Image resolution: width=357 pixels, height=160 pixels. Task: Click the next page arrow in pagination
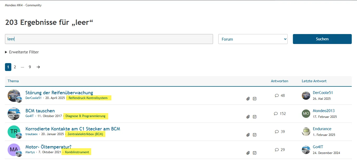pyautogui.click(x=38, y=67)
